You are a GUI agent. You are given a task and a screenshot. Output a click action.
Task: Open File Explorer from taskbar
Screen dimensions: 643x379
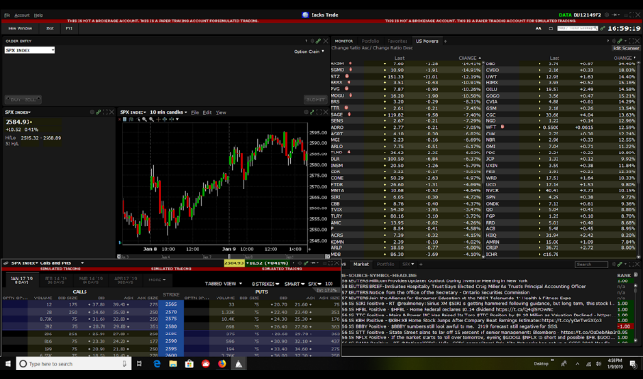coord(173,364)
